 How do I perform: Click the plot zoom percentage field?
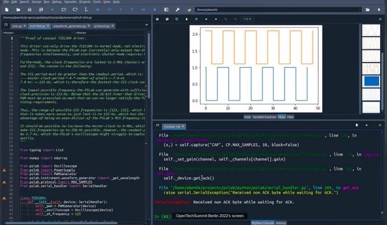(x=248, y=19)
